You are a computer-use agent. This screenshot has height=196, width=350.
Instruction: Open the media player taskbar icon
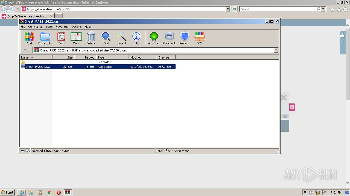(40, 192)
